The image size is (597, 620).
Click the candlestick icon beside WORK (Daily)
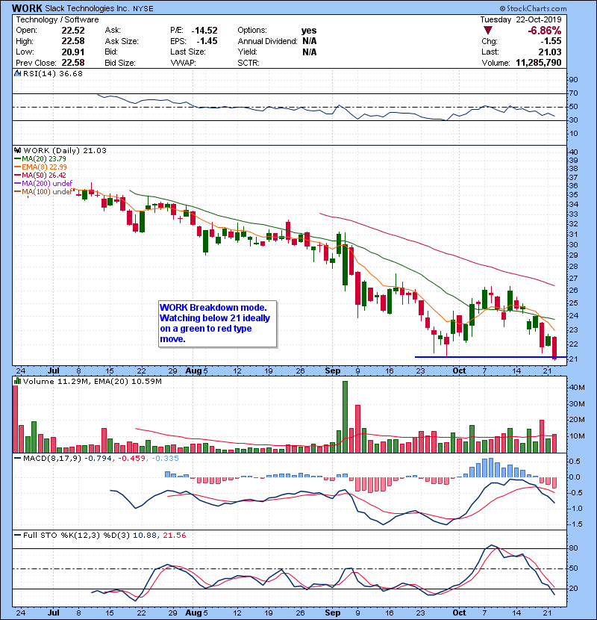tap(17, 150)
